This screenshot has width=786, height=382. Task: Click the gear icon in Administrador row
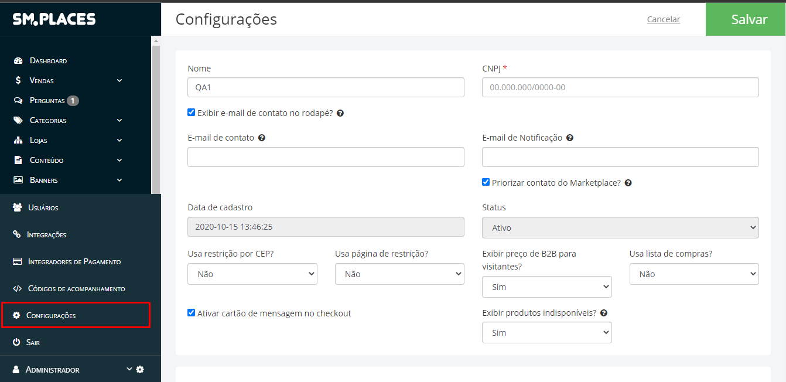[x=139, y=370]
